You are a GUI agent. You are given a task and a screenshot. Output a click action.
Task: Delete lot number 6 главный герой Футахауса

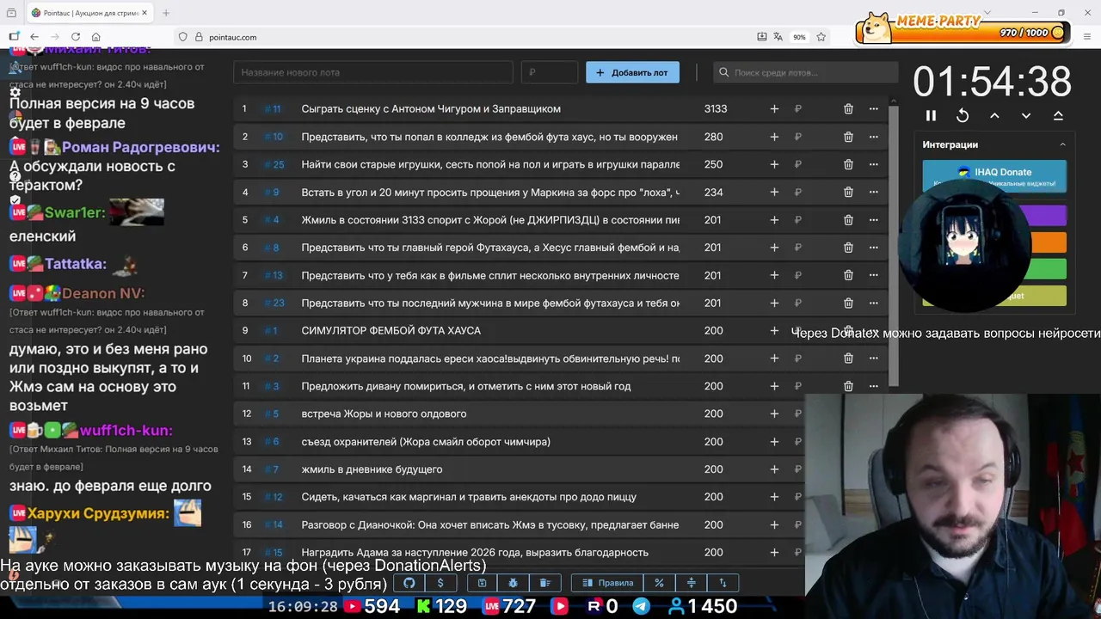click(848, 248)
